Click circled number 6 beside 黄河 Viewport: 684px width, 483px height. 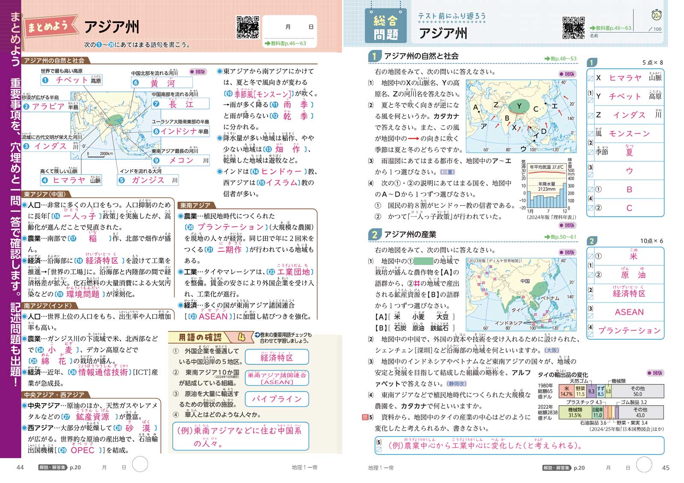point(136,83)
